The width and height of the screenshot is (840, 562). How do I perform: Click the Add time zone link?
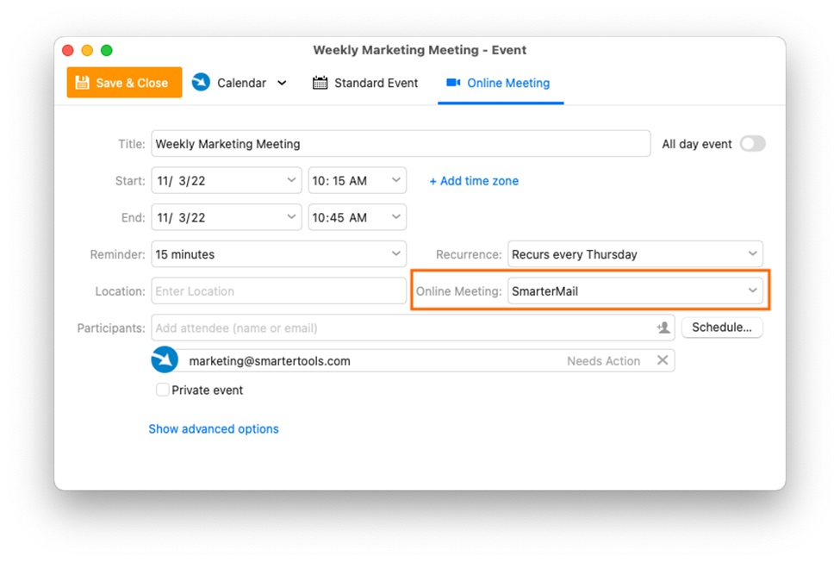pos(474,181)
